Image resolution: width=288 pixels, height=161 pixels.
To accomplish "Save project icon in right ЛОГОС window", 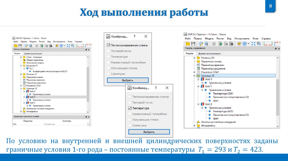I will point(193,43).
